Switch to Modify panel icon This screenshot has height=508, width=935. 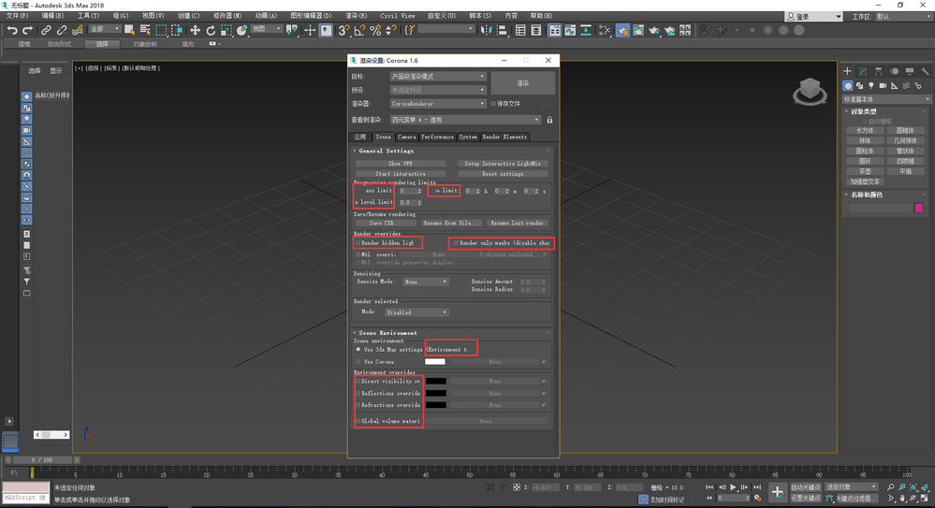(x=863, y=71)
